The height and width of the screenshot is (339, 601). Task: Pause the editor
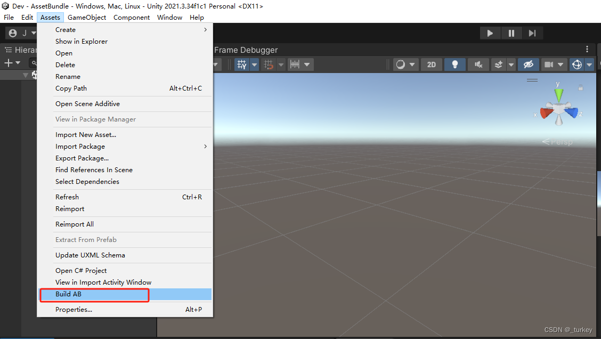(x=511, y=33)
